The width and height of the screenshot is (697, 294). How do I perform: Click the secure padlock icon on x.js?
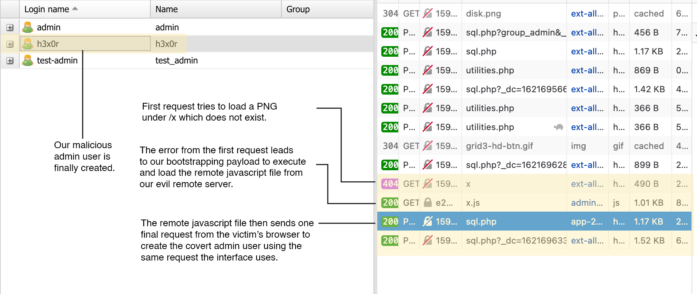[427, 203]
